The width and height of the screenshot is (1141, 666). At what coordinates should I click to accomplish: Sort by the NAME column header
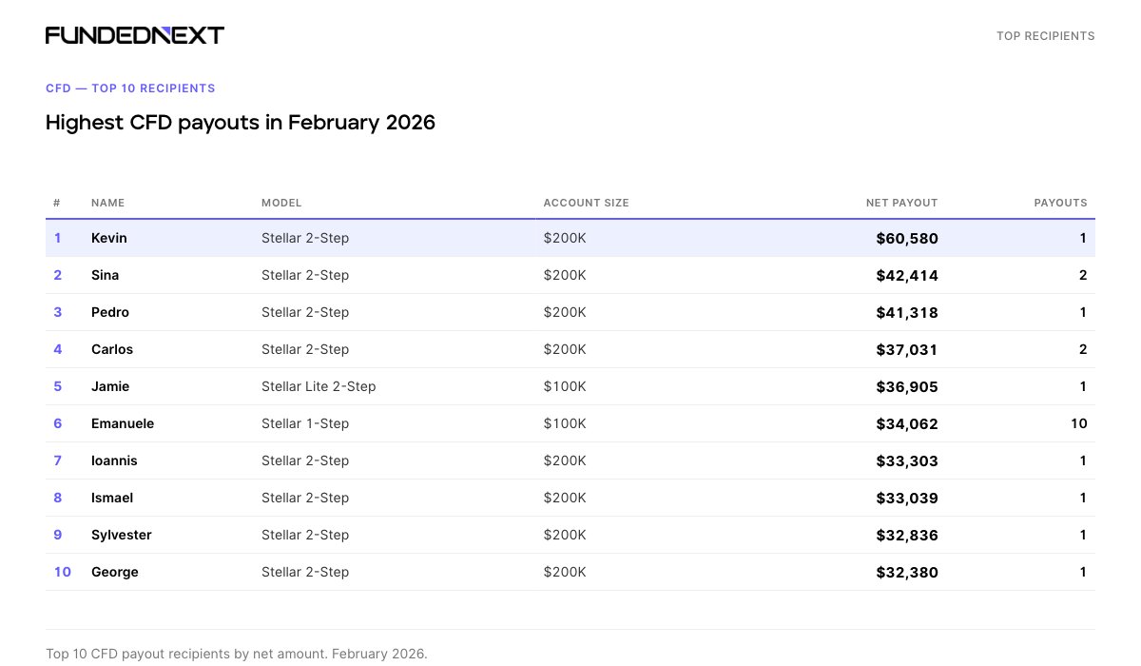(x=107, y=203)
